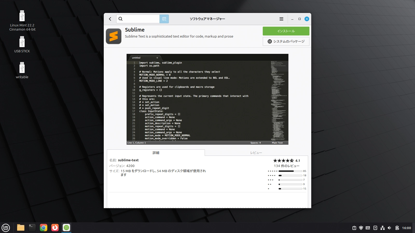Click the four-star rating bar

pos(290,176)
